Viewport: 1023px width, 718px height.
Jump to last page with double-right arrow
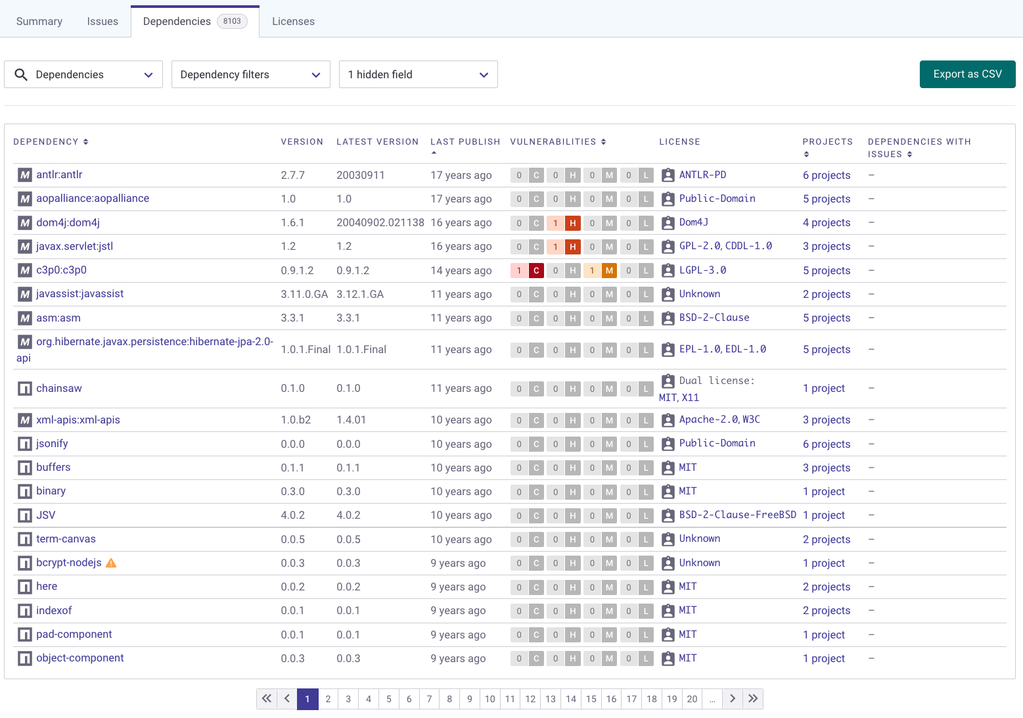753,698
